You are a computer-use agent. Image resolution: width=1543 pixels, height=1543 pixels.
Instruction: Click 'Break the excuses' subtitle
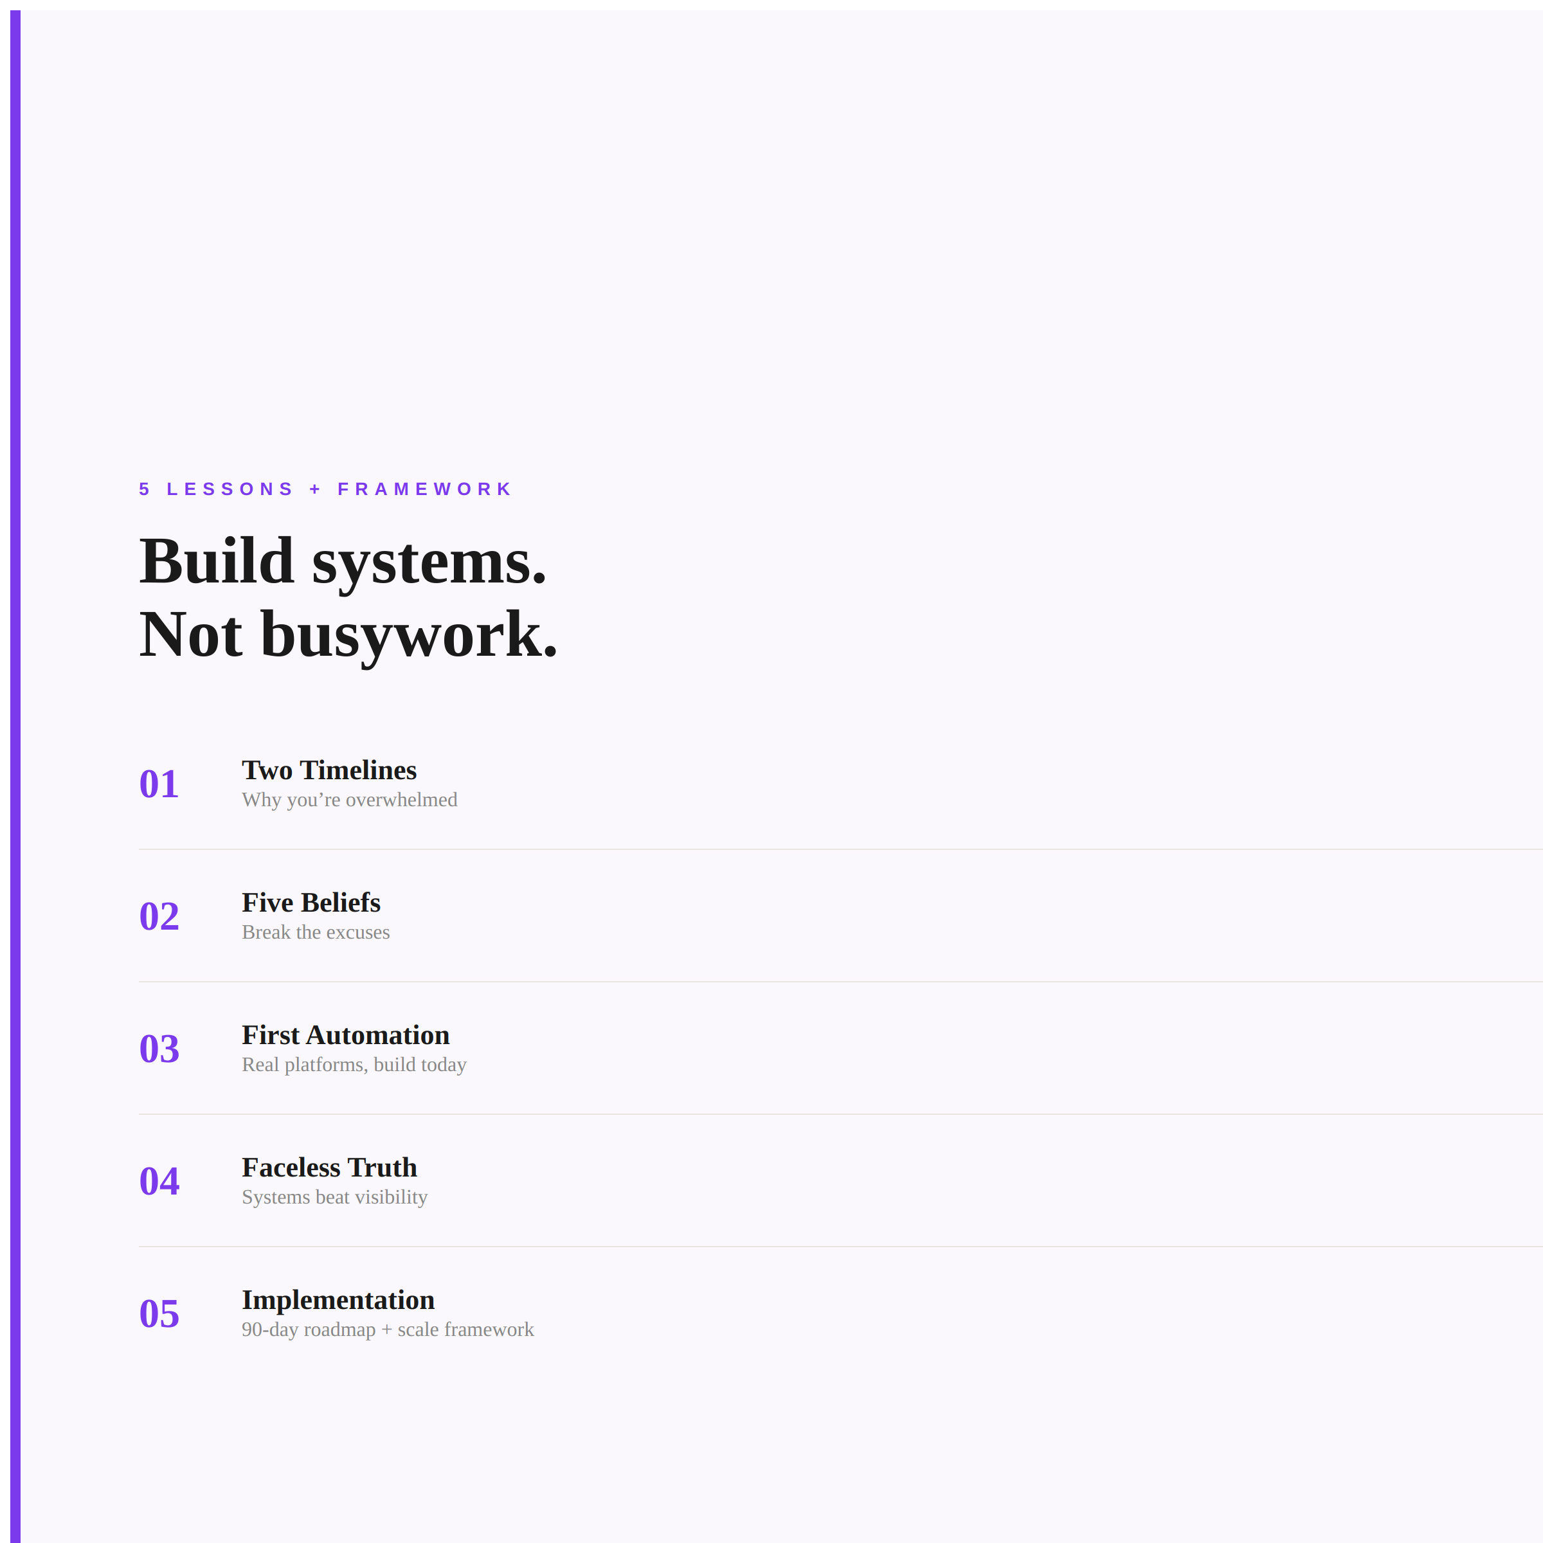pyautogui.click(x=316, y=932)
